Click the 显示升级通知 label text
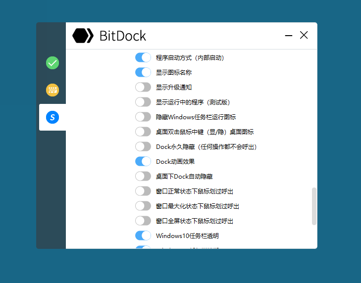361x283 pixels. 174,88
